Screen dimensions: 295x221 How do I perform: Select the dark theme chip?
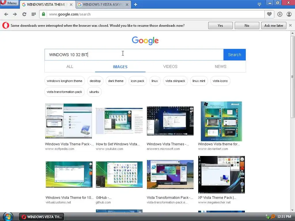coord(116,81)
